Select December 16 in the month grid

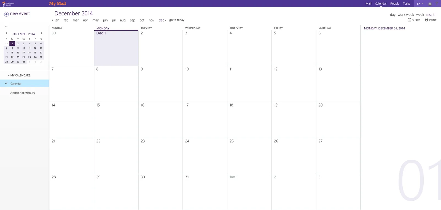[x=160, y=120]
